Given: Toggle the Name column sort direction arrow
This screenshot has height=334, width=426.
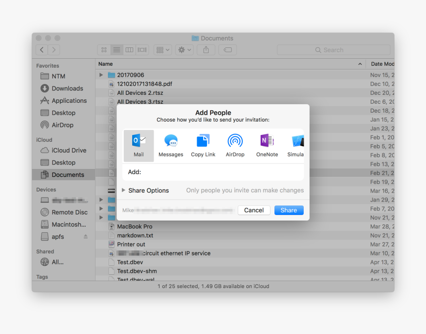Looking at the screenshot, I should (360, 64).
